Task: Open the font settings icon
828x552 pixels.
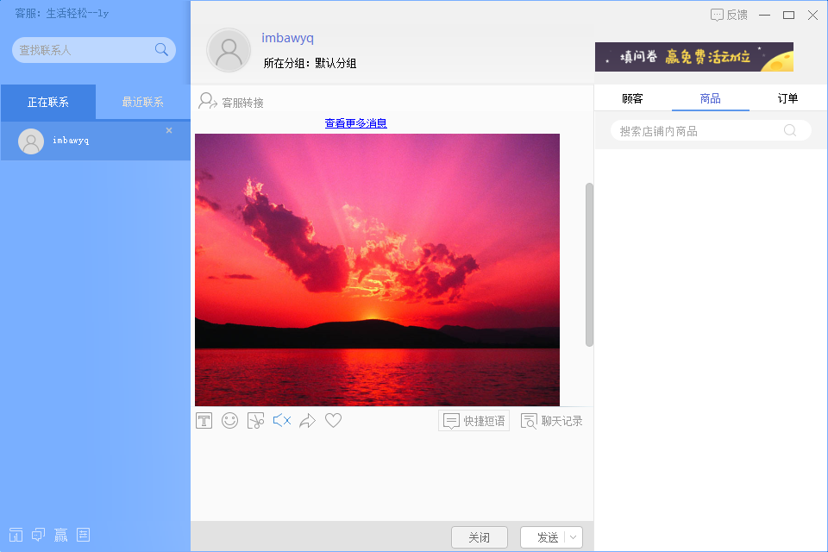Action: tap(204, 420)
